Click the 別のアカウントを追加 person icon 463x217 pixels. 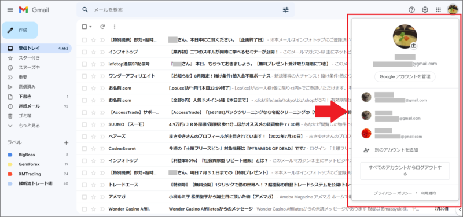[366, 150]
